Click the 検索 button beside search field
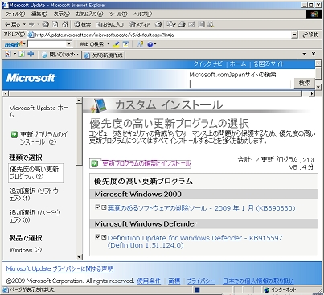Screen dimensions: 324x295 (305, 83)
